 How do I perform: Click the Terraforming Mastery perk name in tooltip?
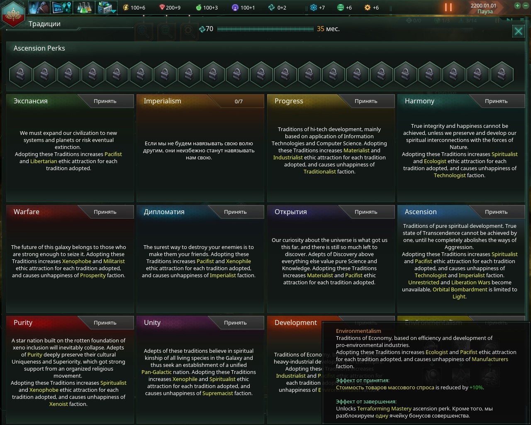[x=384, y=408]
